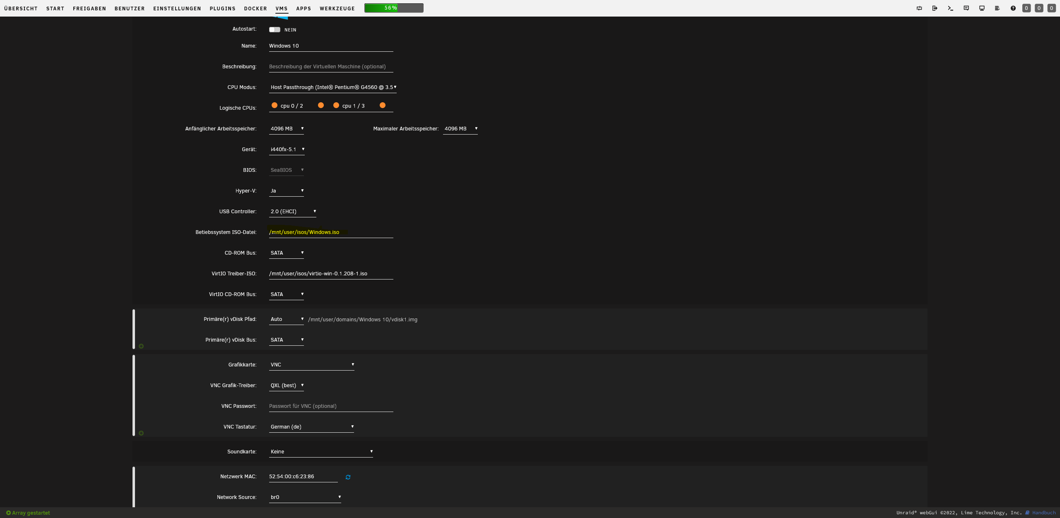Go to the ÜBERSICHT menu
Viewport: 1060px width, 518px height.
21,8
